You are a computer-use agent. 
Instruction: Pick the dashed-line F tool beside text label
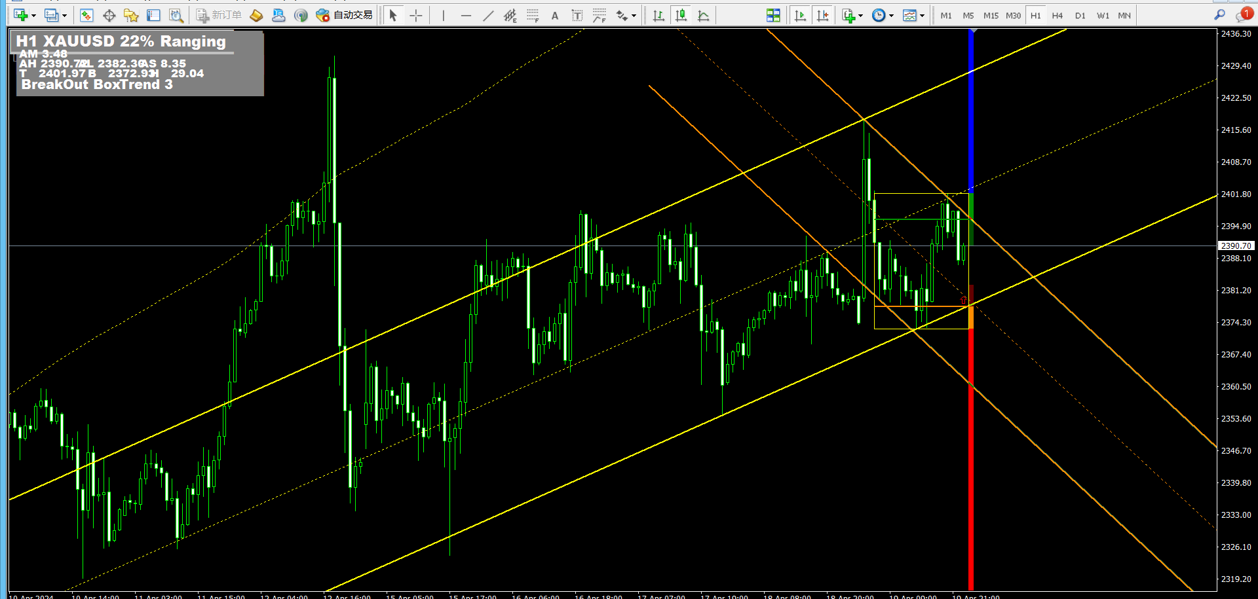tap(600, 15)
